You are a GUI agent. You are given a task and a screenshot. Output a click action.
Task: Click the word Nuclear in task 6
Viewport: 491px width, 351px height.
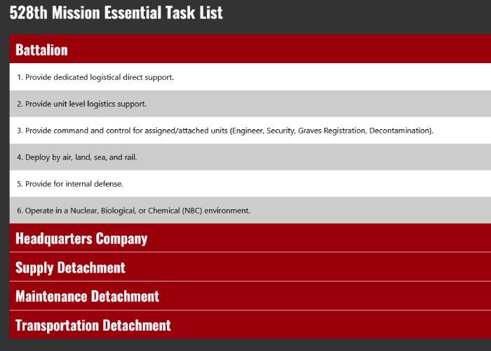[x=81, y=211]
